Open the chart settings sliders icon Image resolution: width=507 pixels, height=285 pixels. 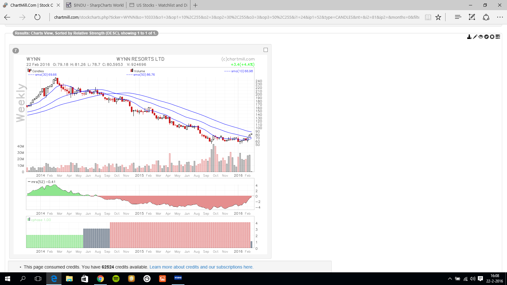tap(498, 37)
